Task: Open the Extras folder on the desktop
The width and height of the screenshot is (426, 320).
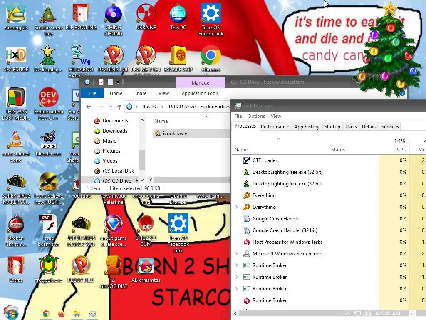Action: [16, 270]
